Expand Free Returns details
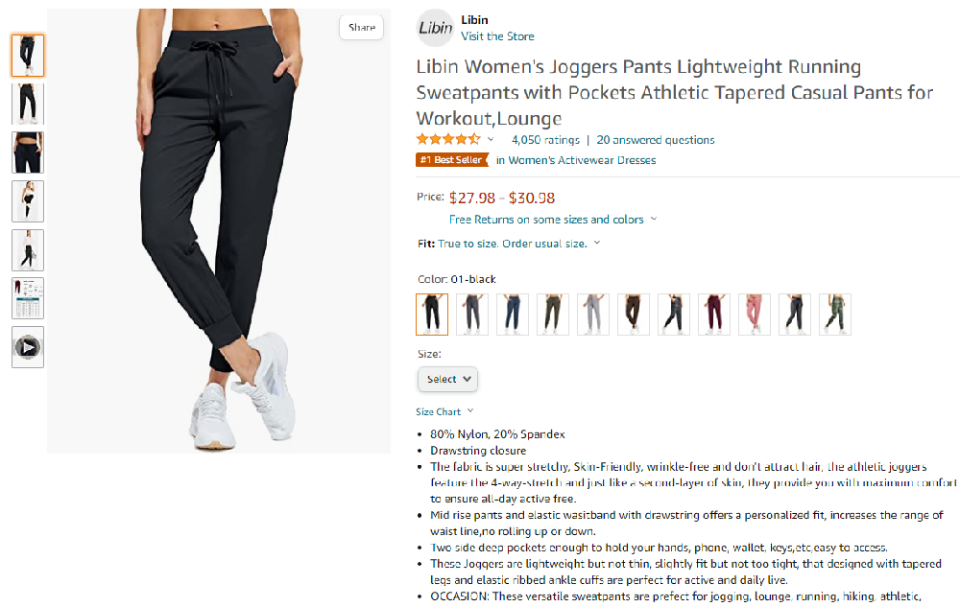The image size is (960, 607). 553,220
